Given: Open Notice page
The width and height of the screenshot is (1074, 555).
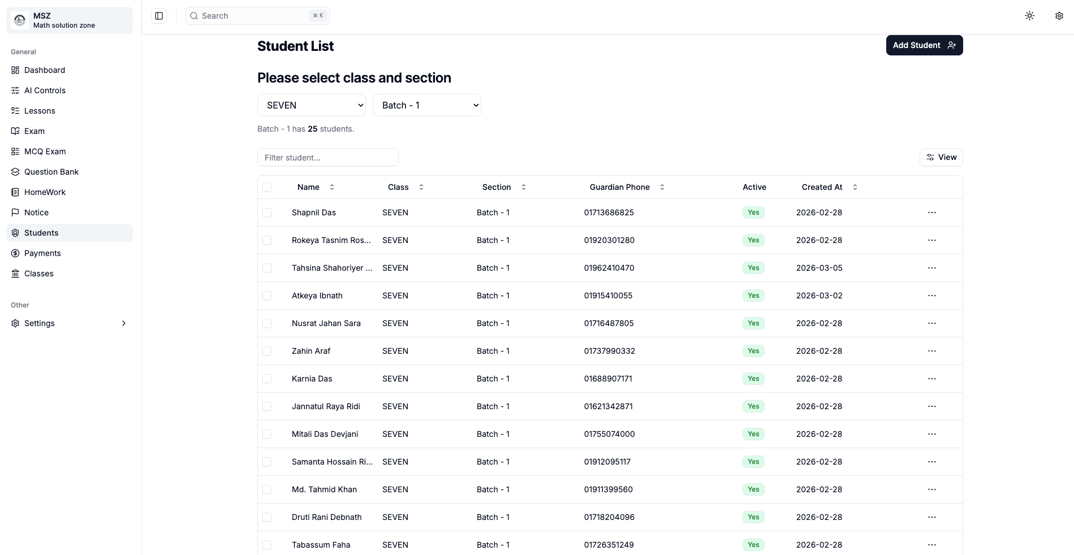Looking at the screenshot, I should [x=70, y=213].
